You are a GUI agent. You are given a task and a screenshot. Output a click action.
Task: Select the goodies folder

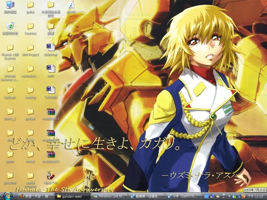[x=10, y=179]
